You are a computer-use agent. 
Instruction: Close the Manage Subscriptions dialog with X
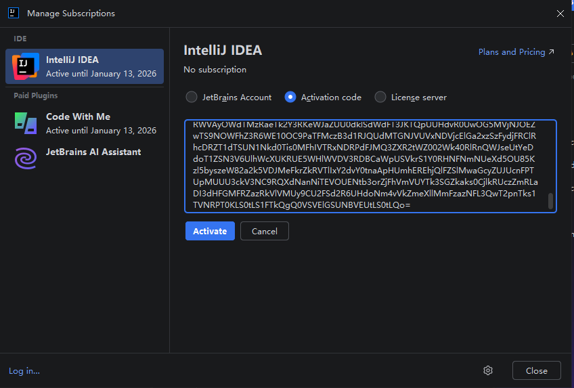560,14
